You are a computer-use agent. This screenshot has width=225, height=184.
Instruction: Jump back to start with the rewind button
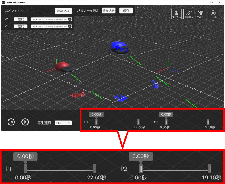[11, 122]
